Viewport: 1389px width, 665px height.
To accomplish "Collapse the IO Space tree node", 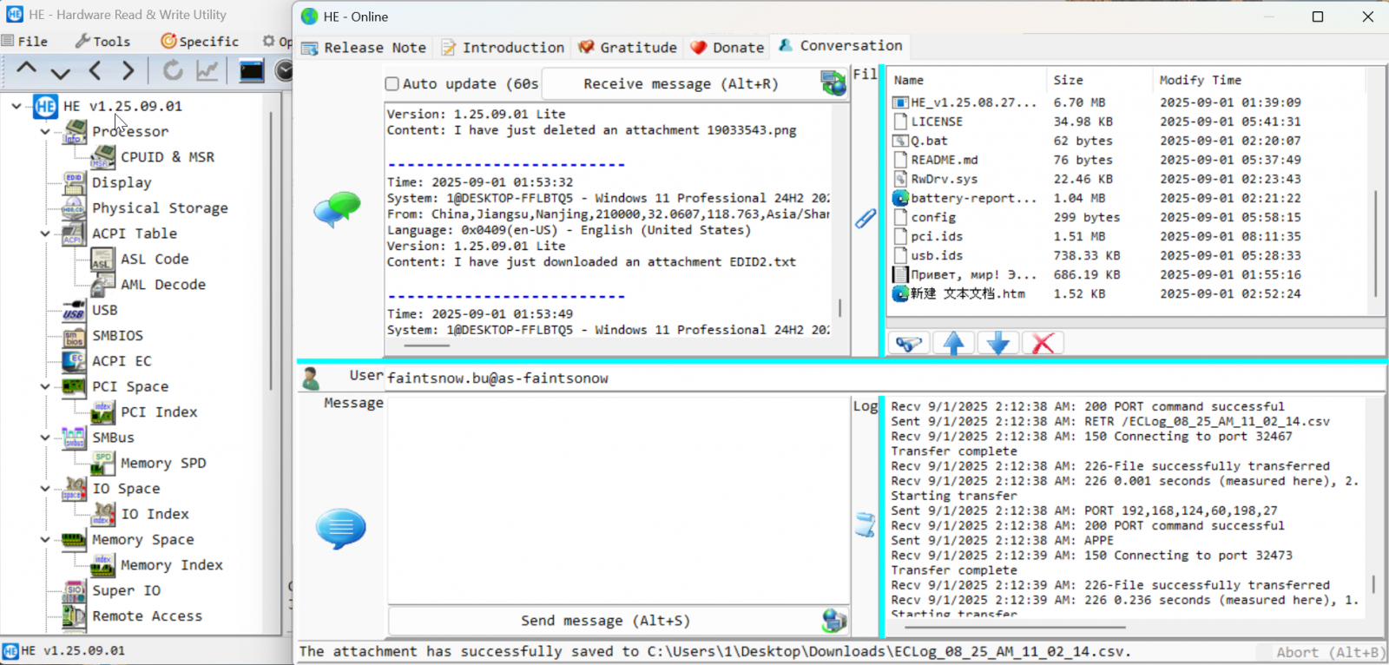I will point(45,489).
